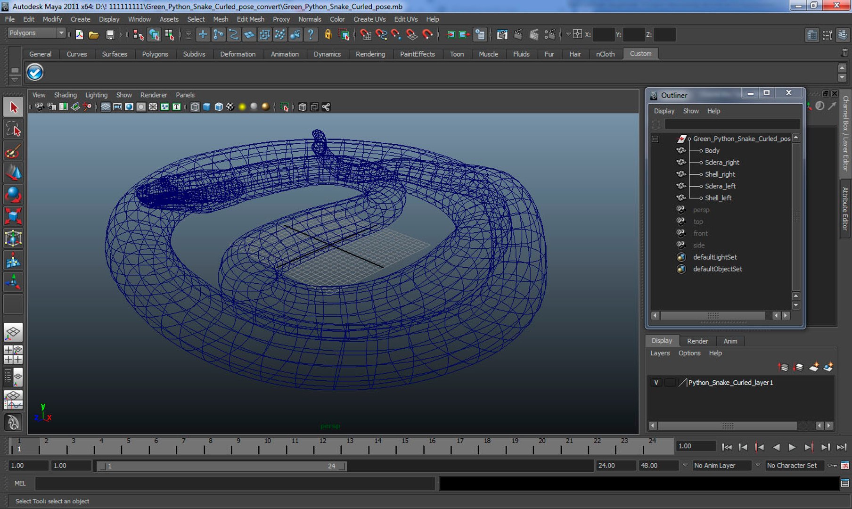Image resolution: width=852 pixels, height=509 pixels.
Task: Select Sclera_right in Outliner
Action: tap(722, 163)
